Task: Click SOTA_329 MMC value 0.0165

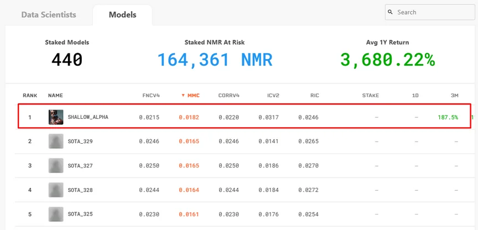Action: click(x=189, y=142)
